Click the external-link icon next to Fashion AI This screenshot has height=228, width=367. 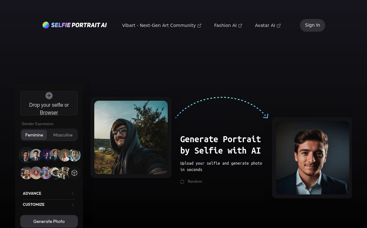tap(240, 25)
